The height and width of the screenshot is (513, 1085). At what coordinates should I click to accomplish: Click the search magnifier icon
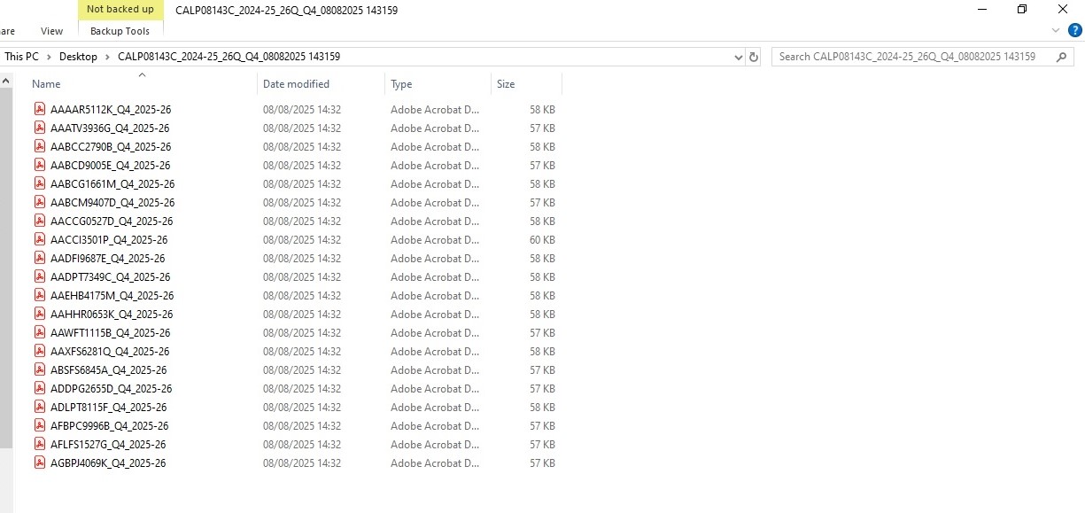click(1062, 57)
